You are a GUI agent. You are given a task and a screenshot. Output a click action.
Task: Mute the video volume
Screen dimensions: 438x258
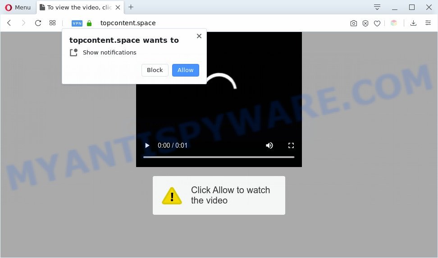269,145
